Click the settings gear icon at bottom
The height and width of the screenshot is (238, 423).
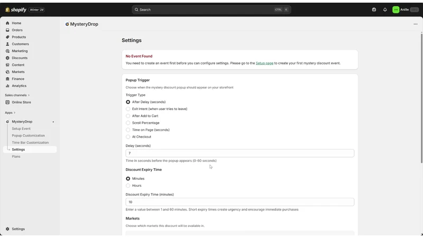(7, 229)
